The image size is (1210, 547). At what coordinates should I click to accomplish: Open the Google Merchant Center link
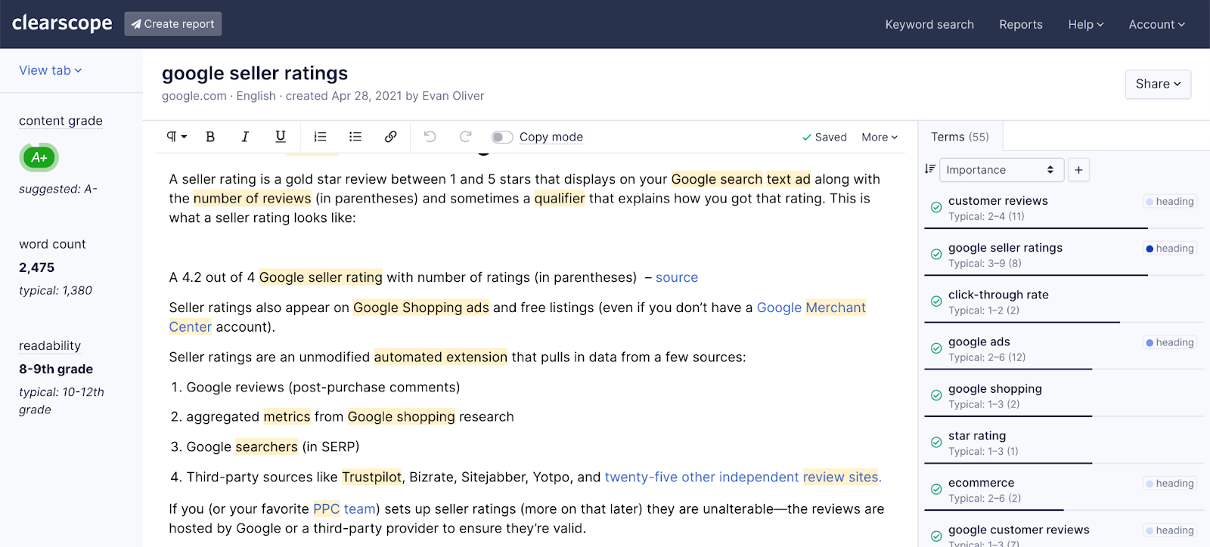pos(811,307)
